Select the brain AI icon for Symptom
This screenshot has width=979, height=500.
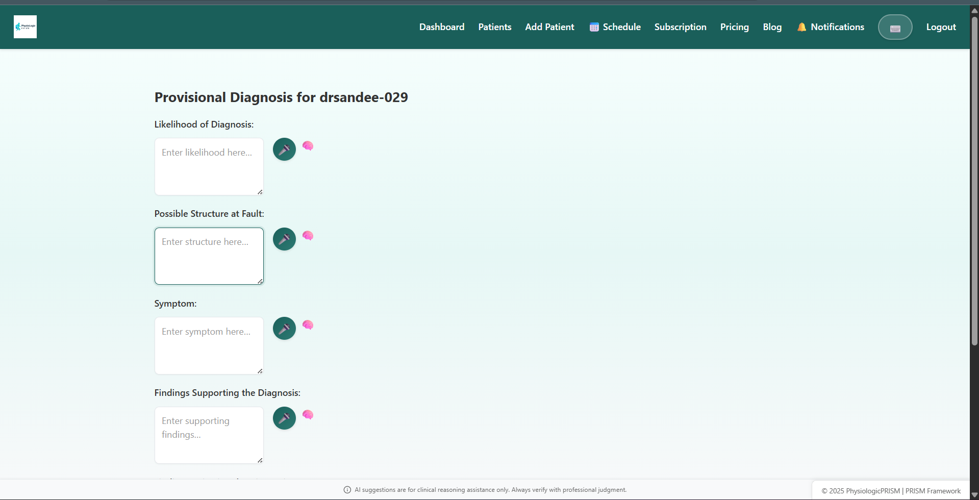308,324
